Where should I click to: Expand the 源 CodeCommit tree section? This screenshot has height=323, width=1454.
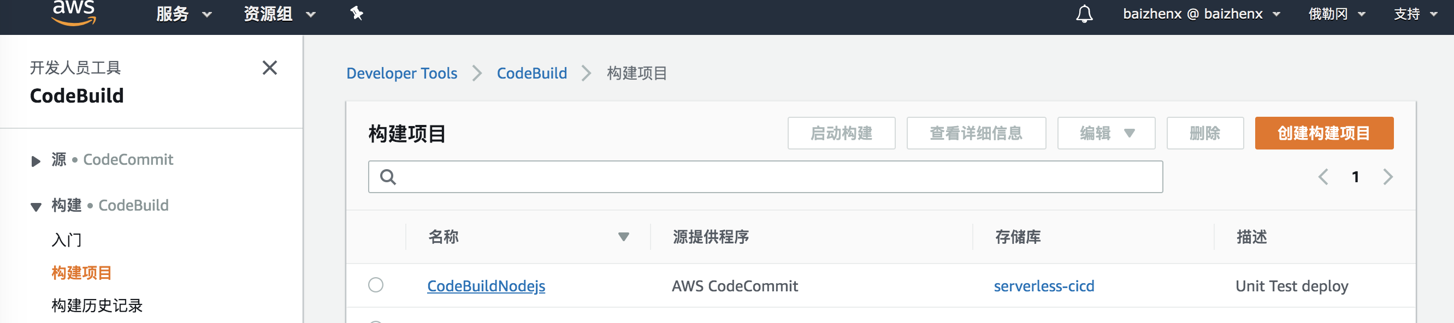tap(36, 161)
